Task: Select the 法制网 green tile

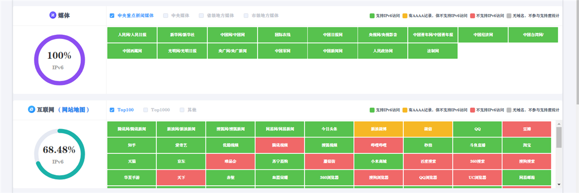Action: tap(432, 51)
